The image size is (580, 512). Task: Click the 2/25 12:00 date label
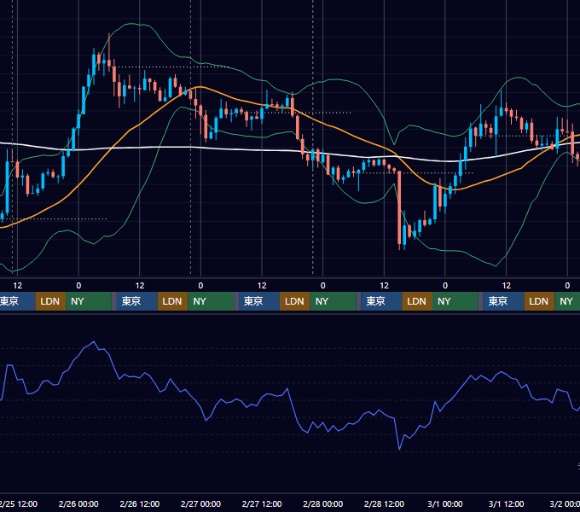coord(19,503)
